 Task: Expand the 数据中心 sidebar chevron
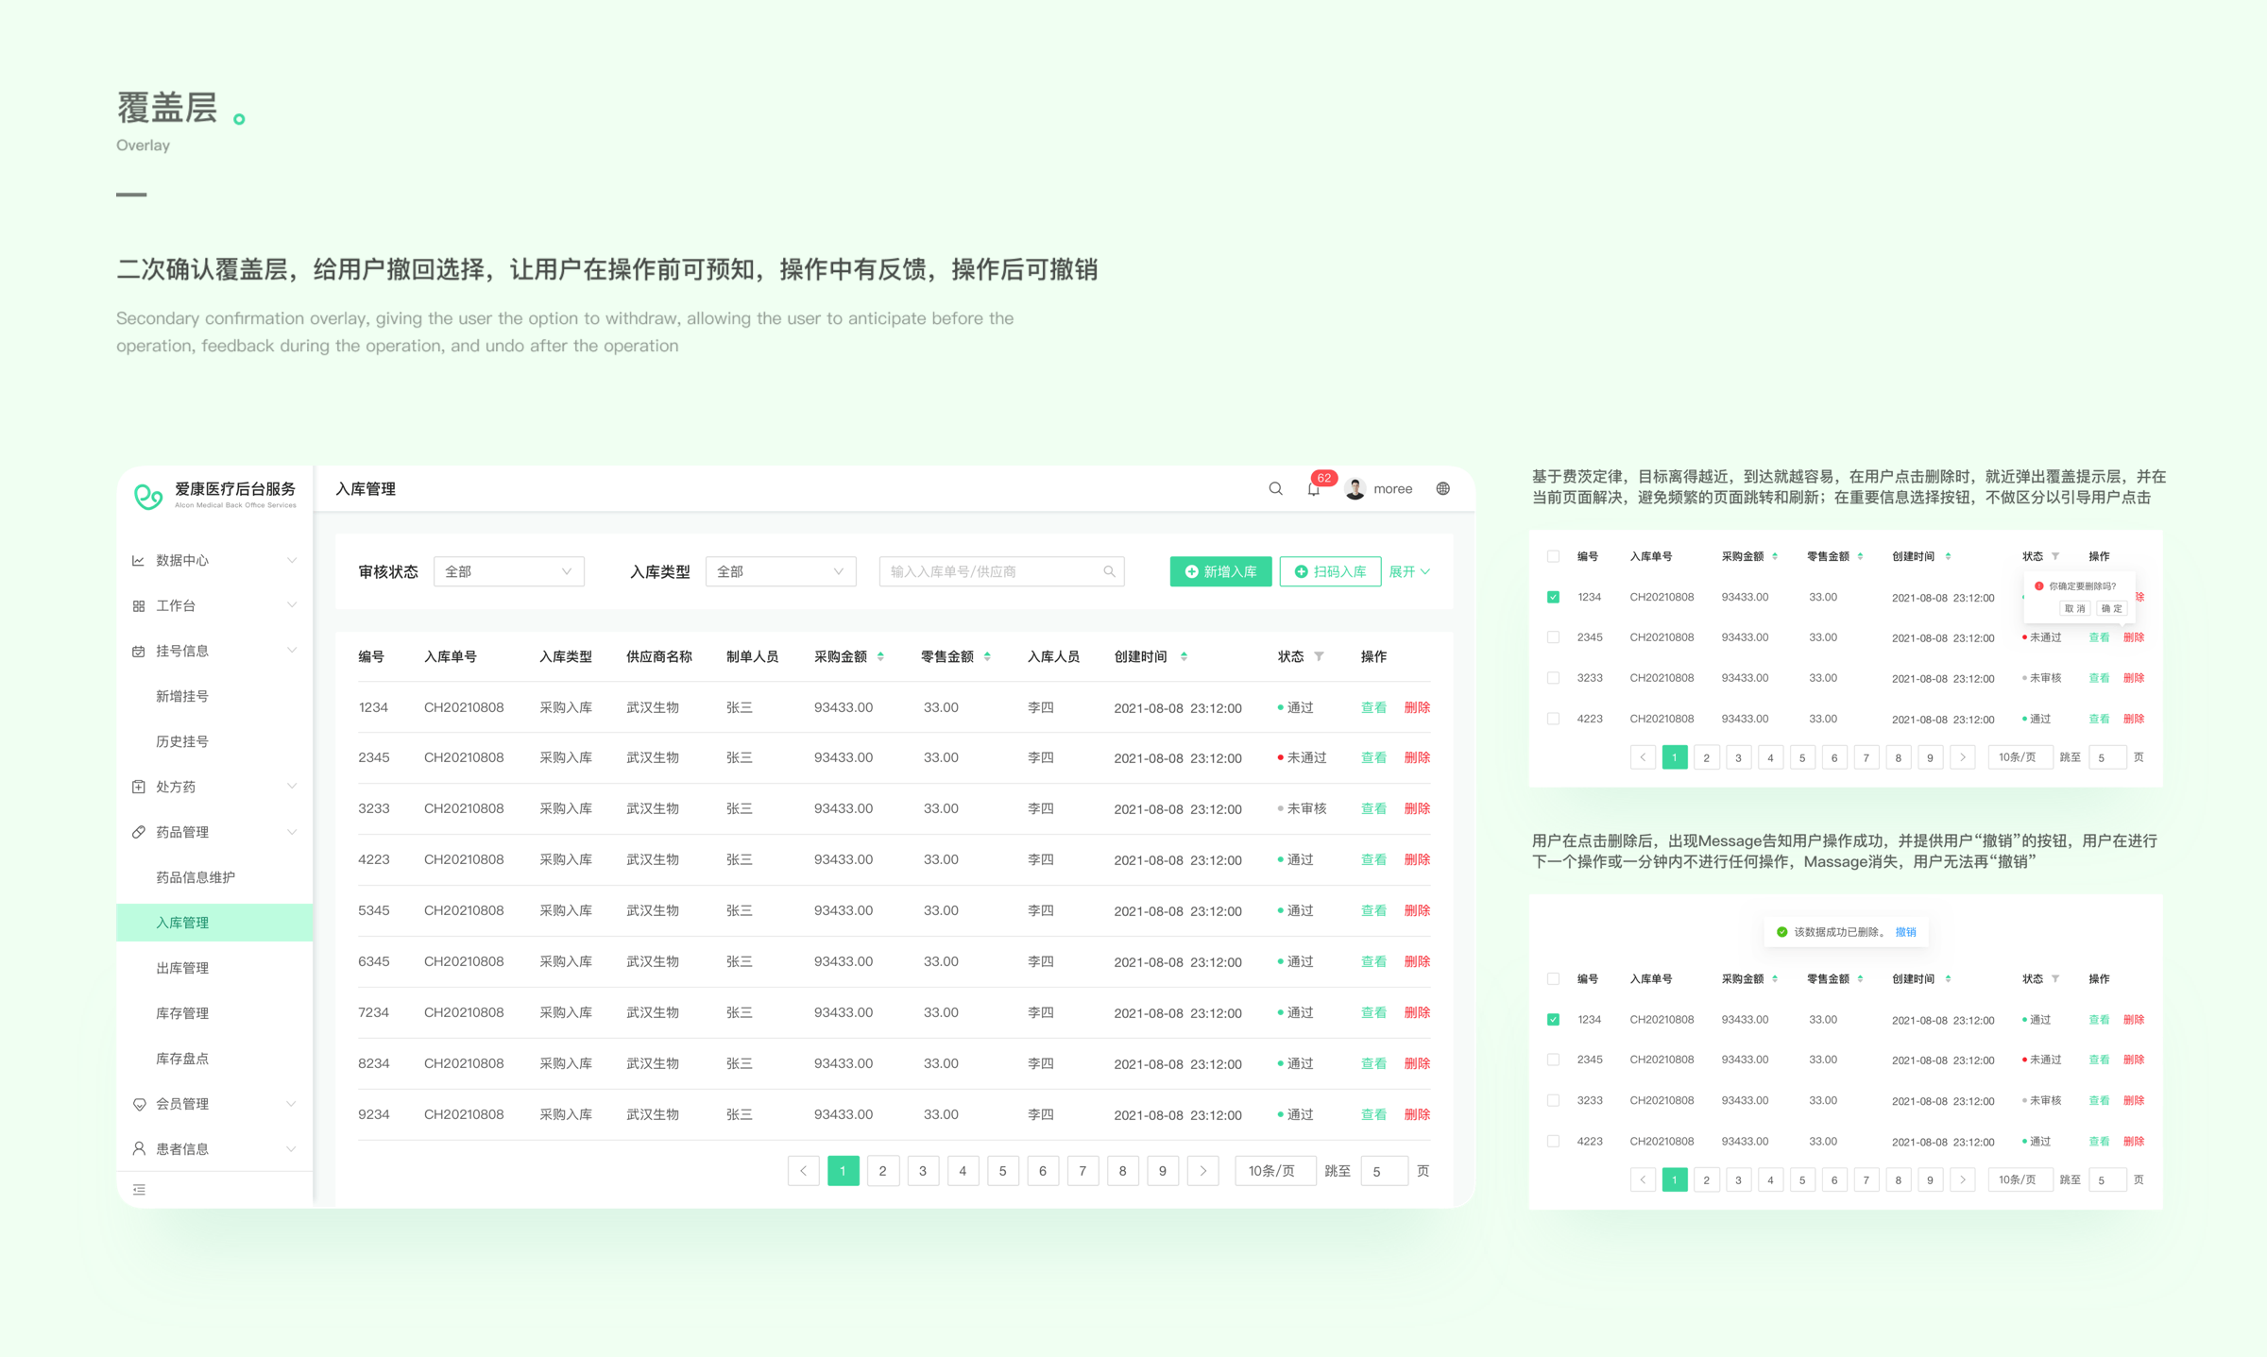coord(291,560)
